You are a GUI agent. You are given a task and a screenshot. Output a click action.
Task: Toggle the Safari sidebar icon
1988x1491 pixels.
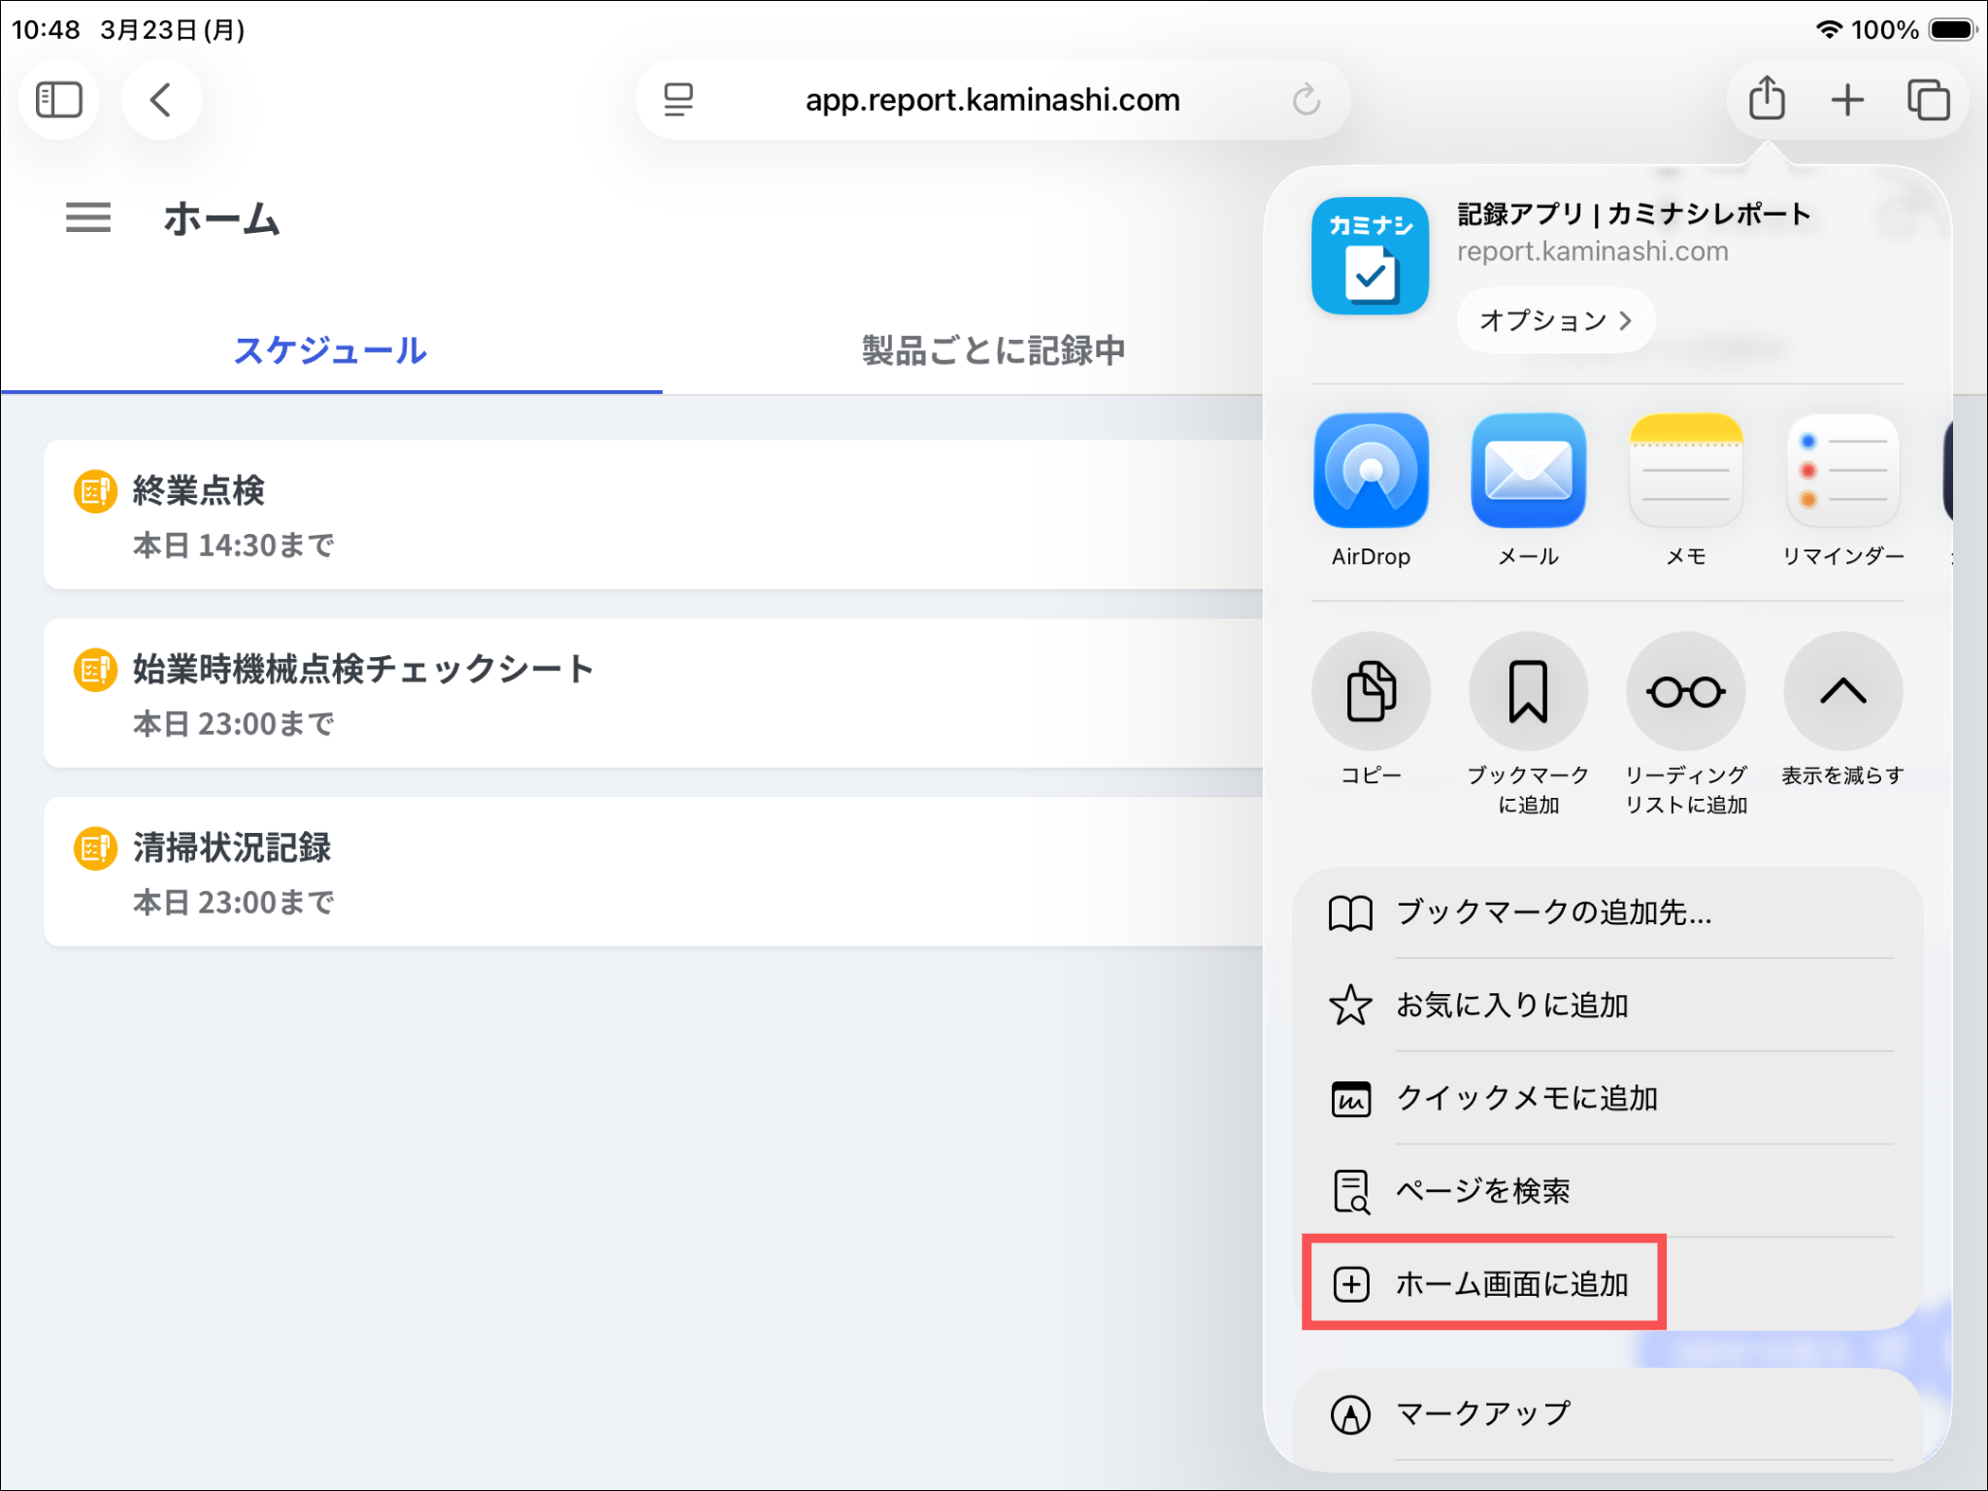(58, 100)
